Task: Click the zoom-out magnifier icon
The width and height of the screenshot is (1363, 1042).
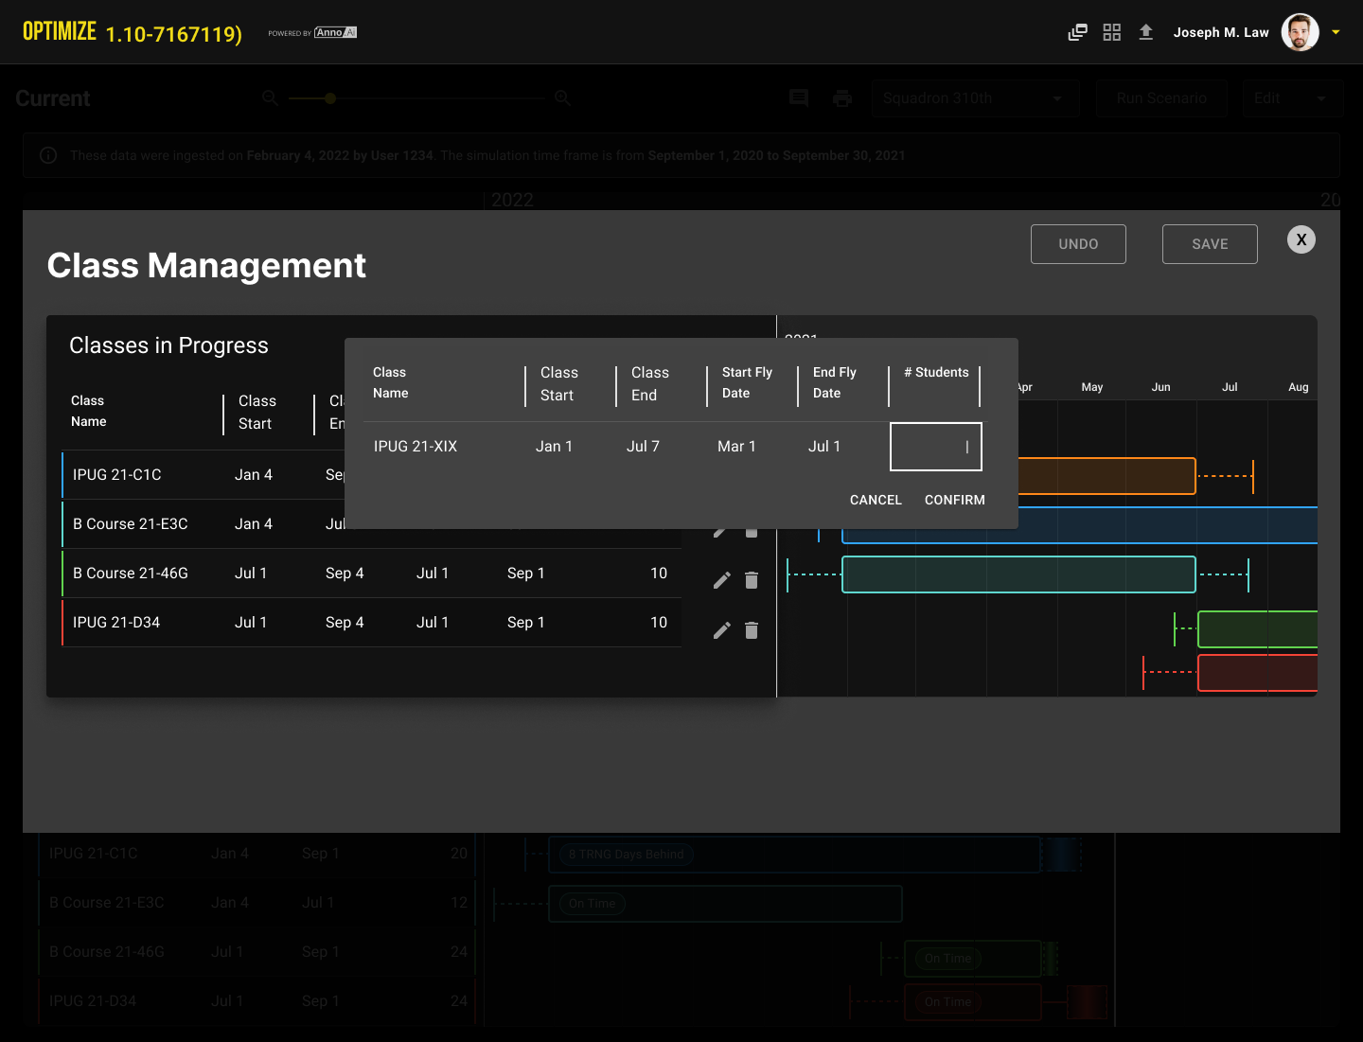Action: [270, 98]
